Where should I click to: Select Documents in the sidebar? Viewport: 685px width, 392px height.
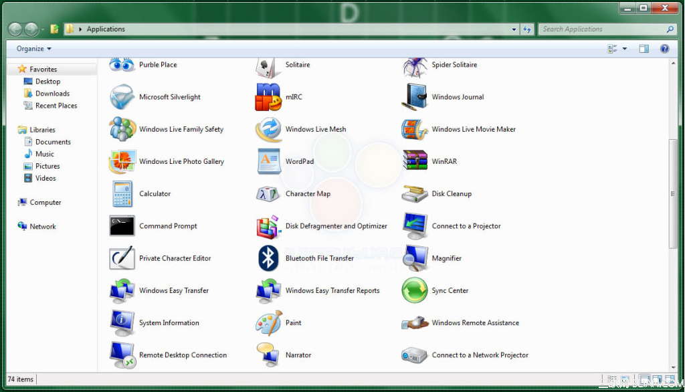click(x=54, y=141)
